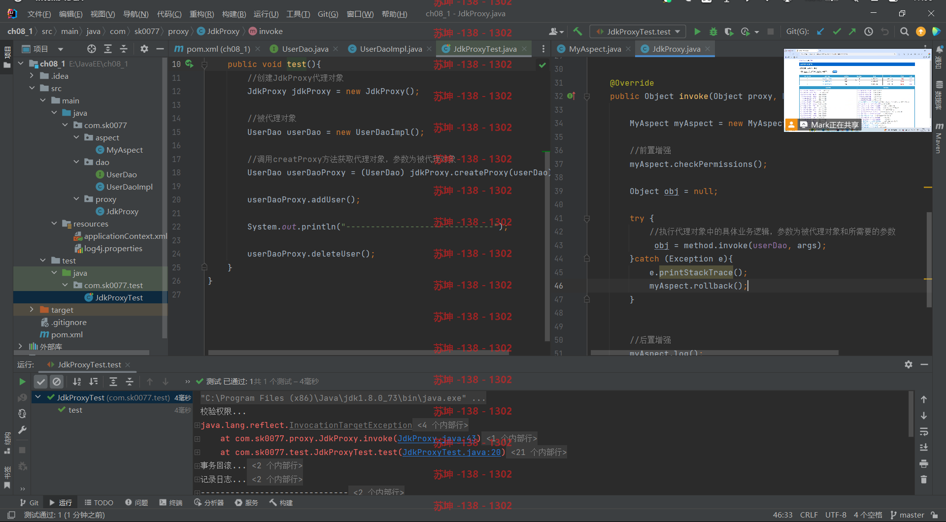The image size is (946, 522).
Task: Click gutter run icon beside test method
Action: (x=189, y=64)
